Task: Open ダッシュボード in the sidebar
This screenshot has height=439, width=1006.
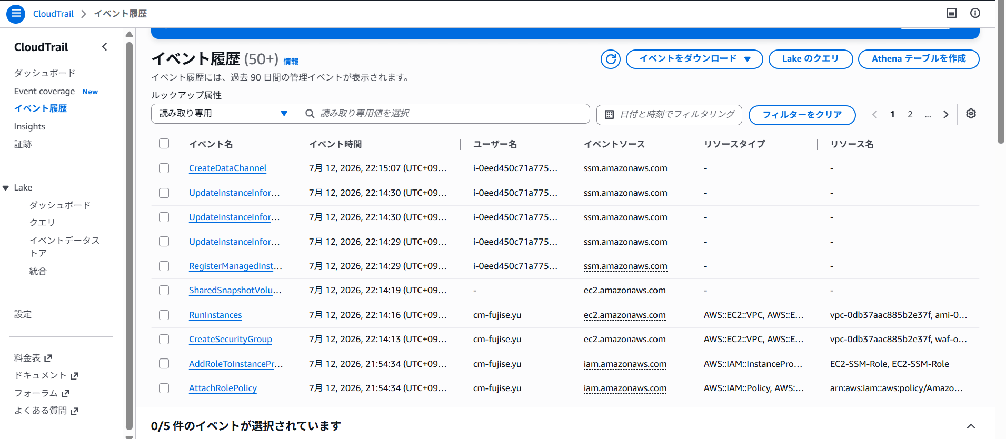Action: pos(45,73)
